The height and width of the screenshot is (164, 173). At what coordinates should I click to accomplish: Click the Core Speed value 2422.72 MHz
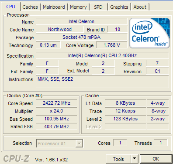pyautogui.click(x=56, y=103)
